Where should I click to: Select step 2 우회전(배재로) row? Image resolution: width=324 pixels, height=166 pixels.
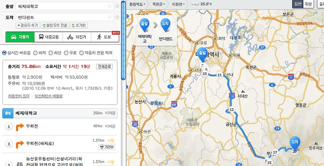[x=60, y=144]
